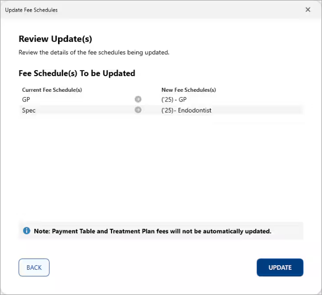
Task: Go back with the BACK button
Action: pyautogui.click(x=34, y=267)
